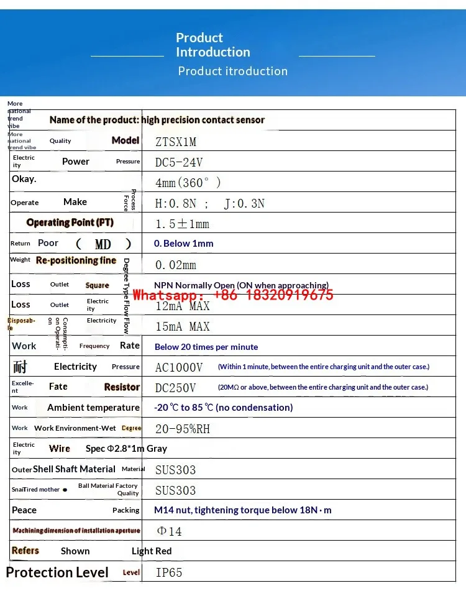466x591 pixels.
Task: Select 'SUS303' in the Shell Shaft Material row
Action: (x=176, y=470)
